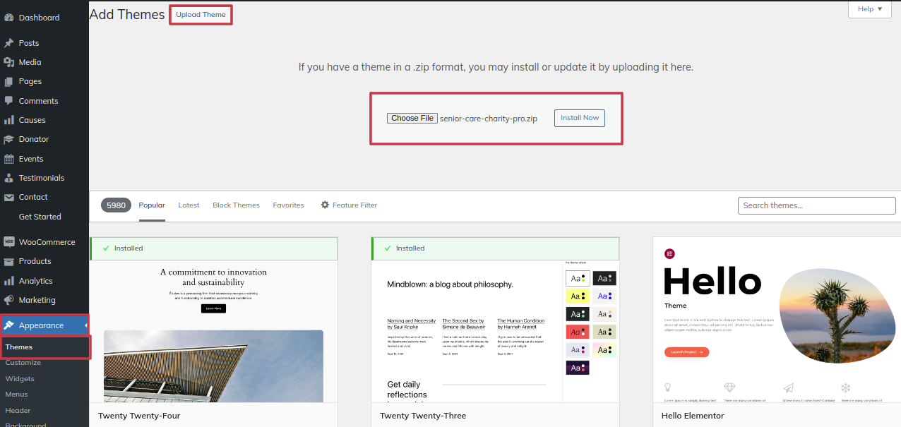Open the Customize submenu item
The image size is (901, 427).
[23, 363]
